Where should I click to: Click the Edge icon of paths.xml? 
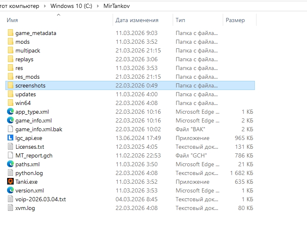(x=10, y=164)
